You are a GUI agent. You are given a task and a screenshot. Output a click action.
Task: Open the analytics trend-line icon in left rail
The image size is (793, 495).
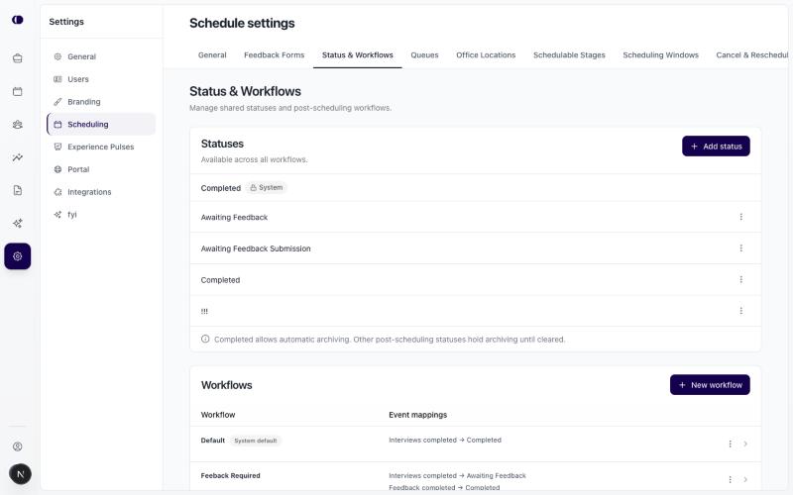pos(17,157)
